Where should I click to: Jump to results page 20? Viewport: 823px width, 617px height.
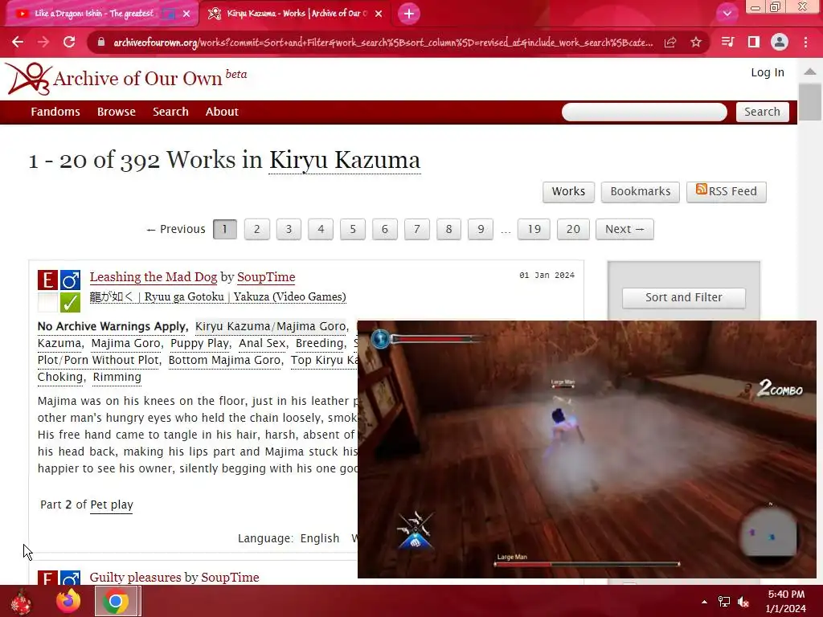573,229
